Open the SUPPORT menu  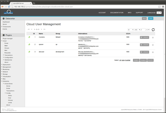point(139,13)
